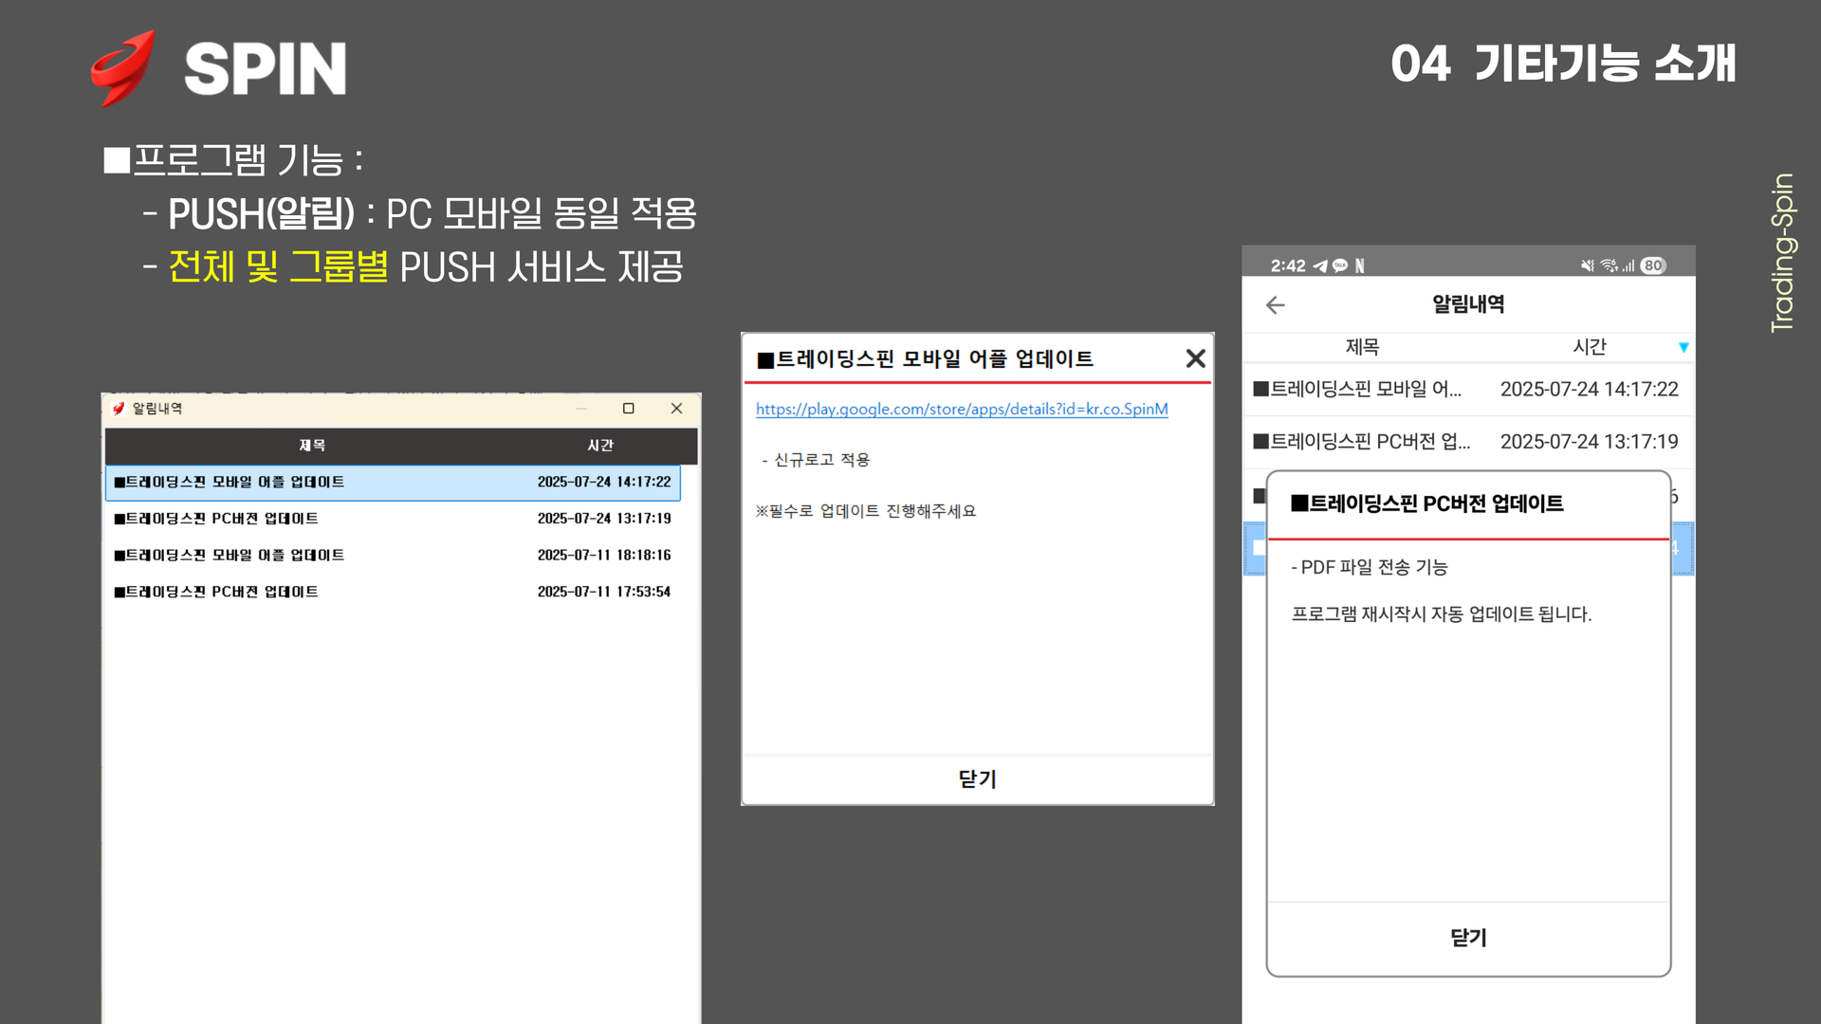Click the back arrow in mobile 알림내역
This screenshot has width=1821, height=1024.
(x=1276, y=304)
